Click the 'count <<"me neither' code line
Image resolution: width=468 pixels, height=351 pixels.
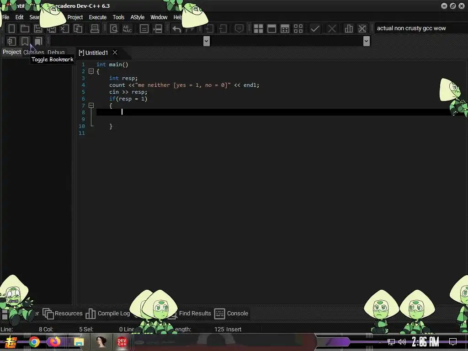pyautogui.click(x=184, y=85)
